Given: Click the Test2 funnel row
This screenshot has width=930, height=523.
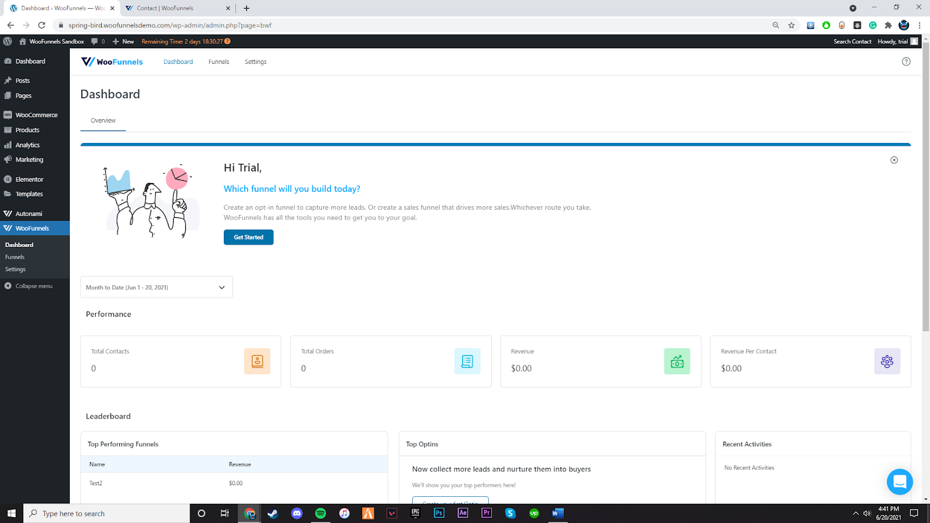Looking at the screenshot, I should tap(234, 483).
